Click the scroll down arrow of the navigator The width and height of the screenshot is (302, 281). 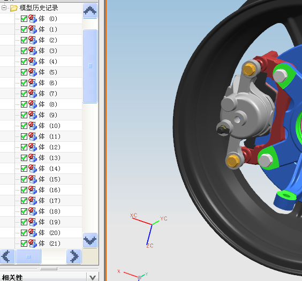click(90, 240)
